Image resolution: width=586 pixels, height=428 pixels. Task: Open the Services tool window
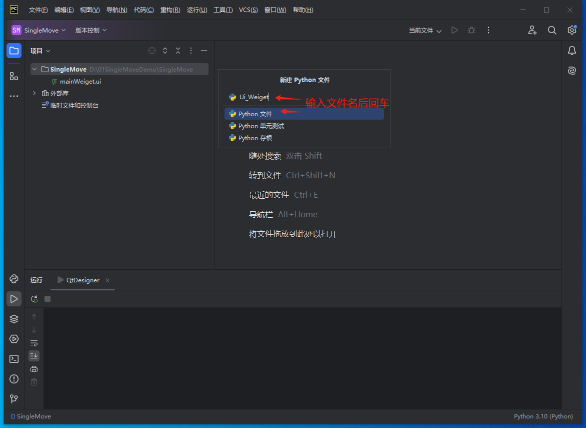point(14,339)
